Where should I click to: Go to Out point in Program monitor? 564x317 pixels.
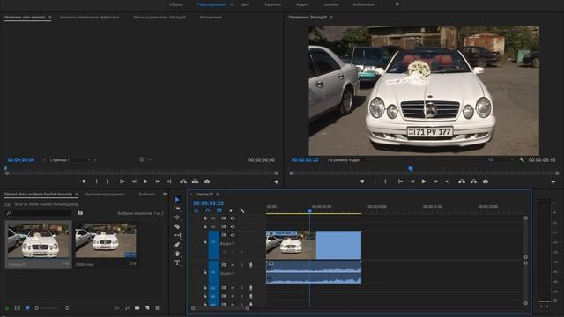click(x=447, y=181)
